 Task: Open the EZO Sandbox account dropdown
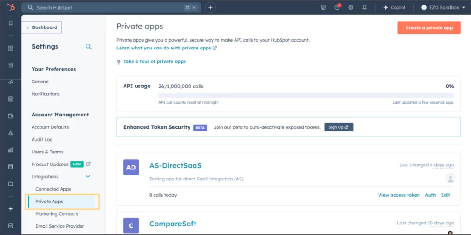442,8
